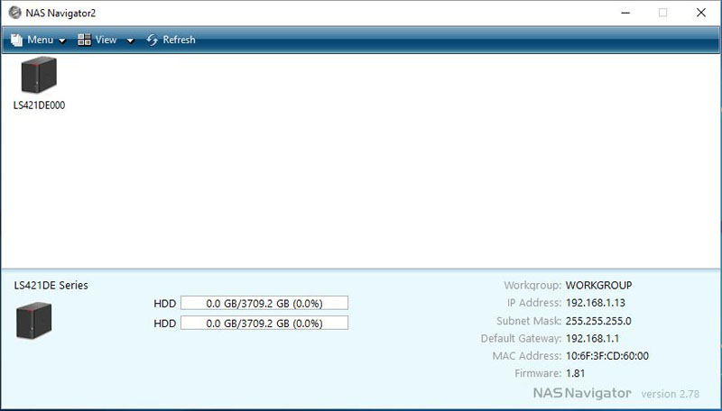Click the second HDD label
722x411 pixels.
point(165,324)
